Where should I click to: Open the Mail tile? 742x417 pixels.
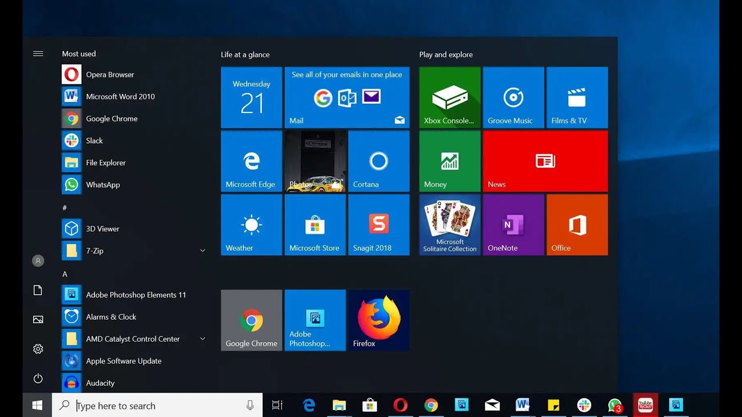click(347, 97)
